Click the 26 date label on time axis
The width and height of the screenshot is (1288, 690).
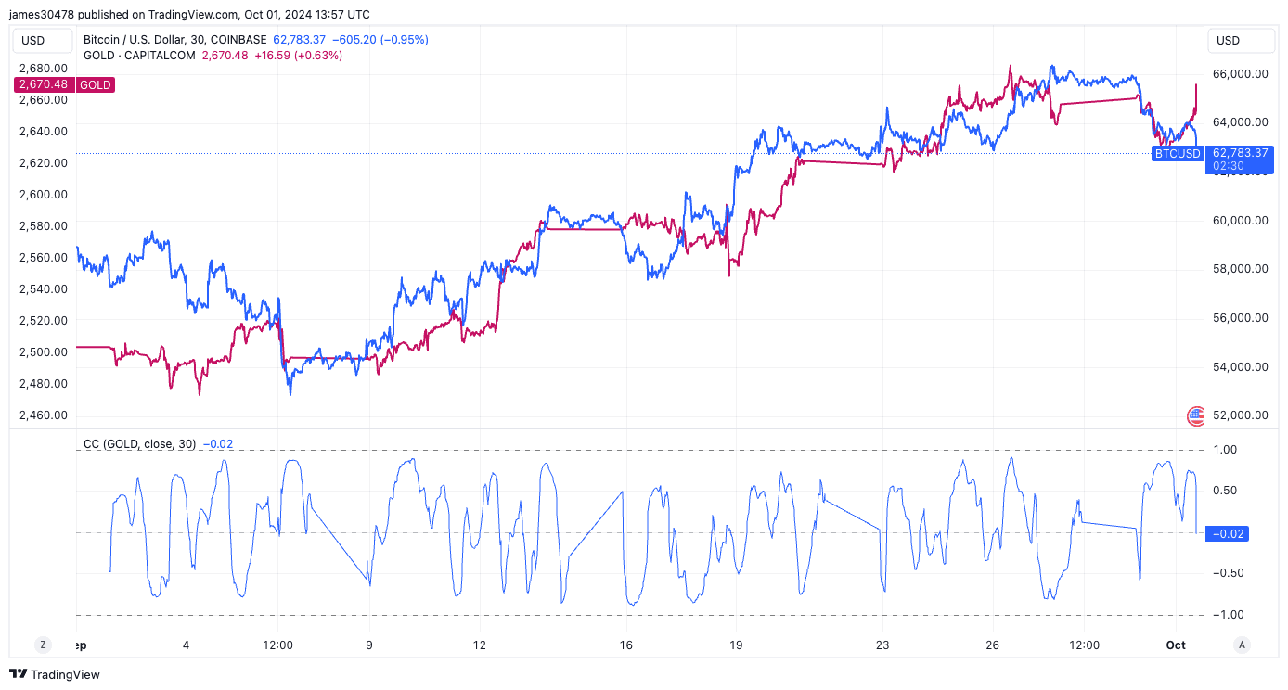992,645
